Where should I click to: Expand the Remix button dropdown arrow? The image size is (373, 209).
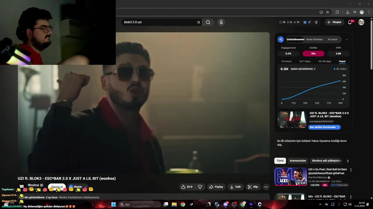(x=86, y=187)
